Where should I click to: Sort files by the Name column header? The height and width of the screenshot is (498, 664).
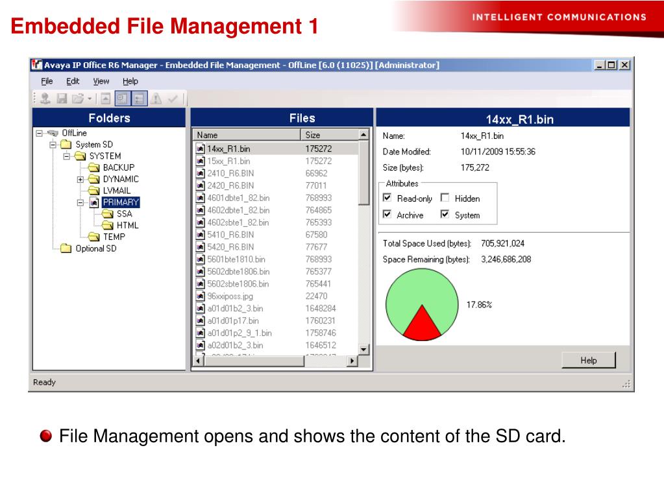coord(247,135)
